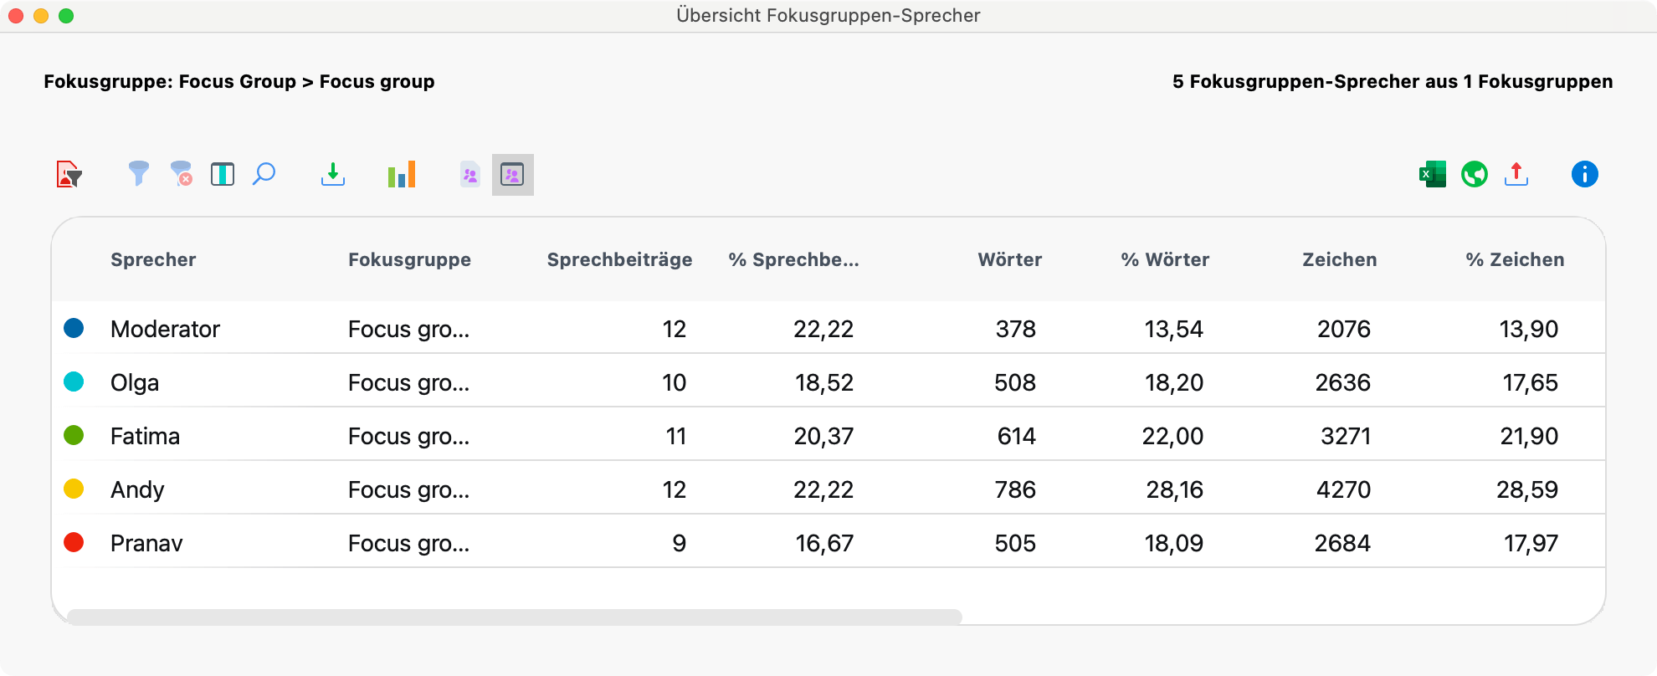Sort by Sprechbeiträge column header
This screenshot has width=1657, height=676.
(619, 259)
